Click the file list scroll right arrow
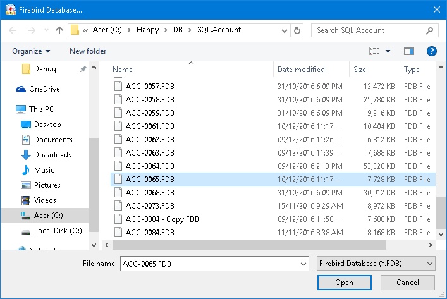Viewport: 447px width, 299px height. coord(431,245)
